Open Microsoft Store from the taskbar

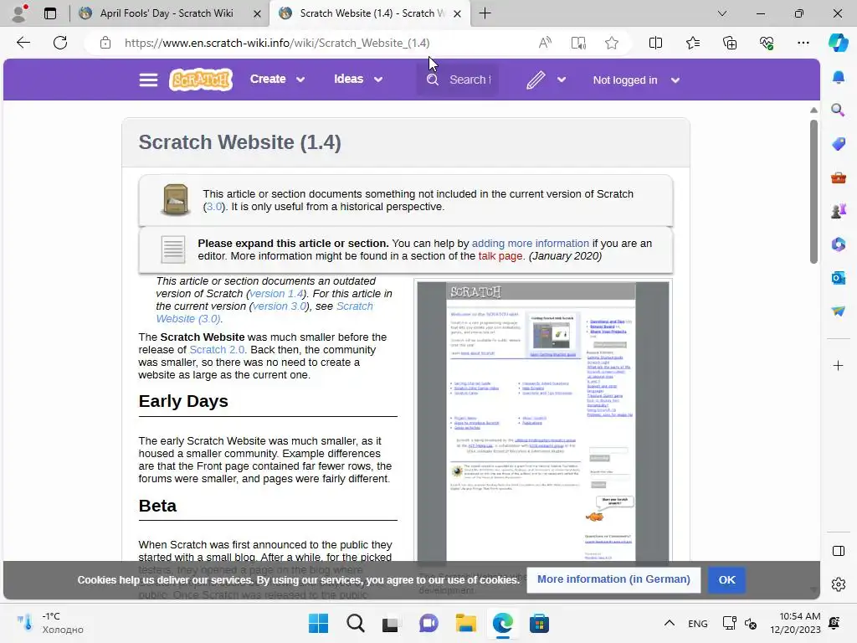(x=539, y=623)
